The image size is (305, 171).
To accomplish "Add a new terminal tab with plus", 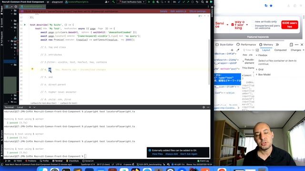I will tap(30, 107).
